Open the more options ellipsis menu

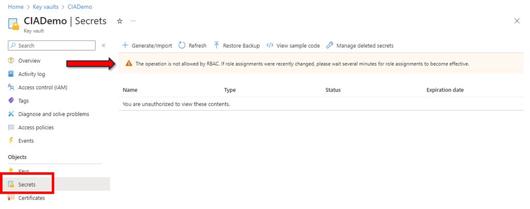[133, 21]
